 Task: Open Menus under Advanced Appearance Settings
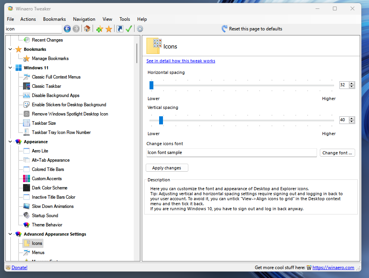coord(38,252)
